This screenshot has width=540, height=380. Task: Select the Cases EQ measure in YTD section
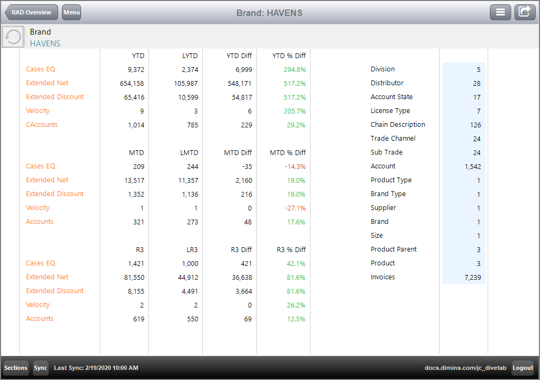pyautogui.click(x=41, y=69)
